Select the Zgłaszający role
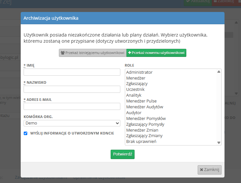Image resolution: width=241 pixels, height=183 pixels. coord(170,84)
